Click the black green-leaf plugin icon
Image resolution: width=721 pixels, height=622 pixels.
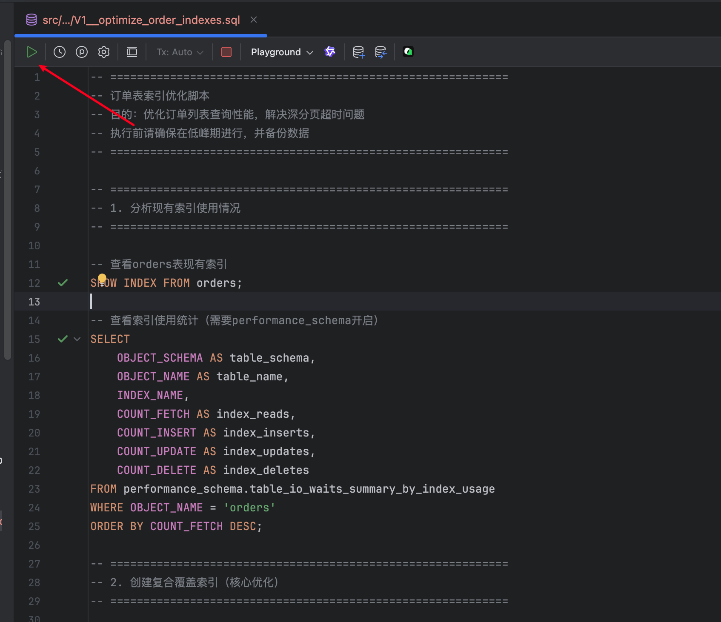point(408,52)
